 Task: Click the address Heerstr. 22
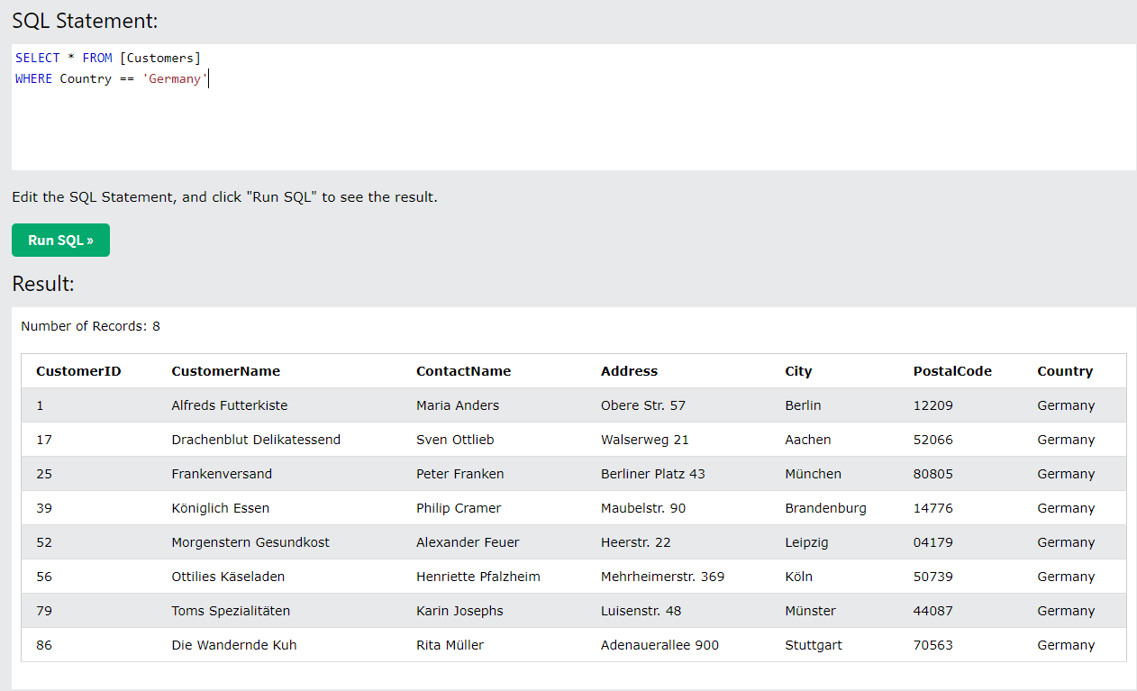[x=636, y=542]
